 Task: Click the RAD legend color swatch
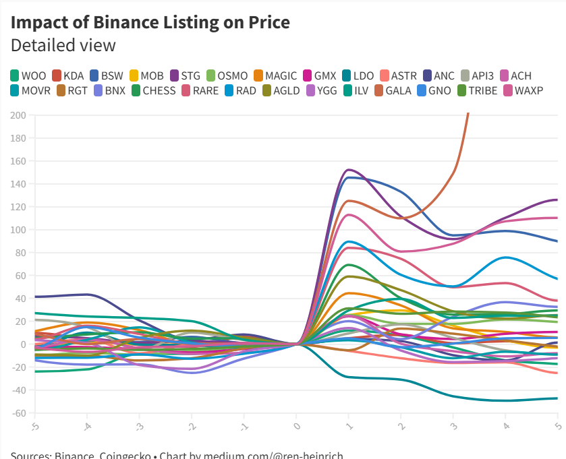[229, 90]
